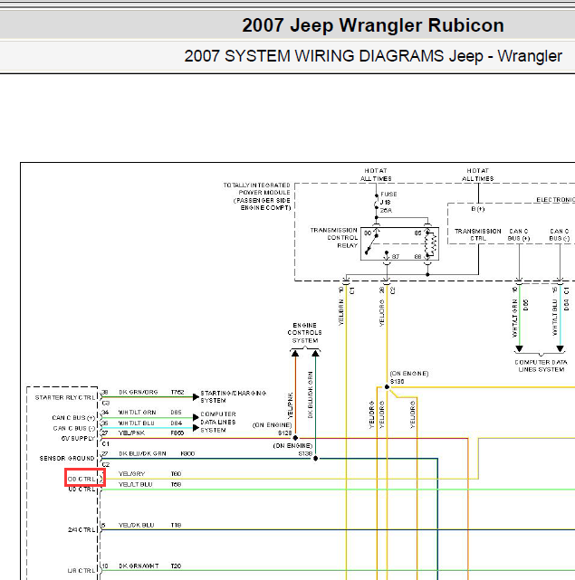Screen dimensions: 575x580
Task: Select the "5V SUPPLY" pin label
Action: click(x=78, y=438)
